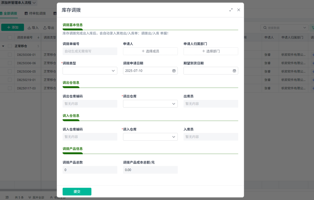Image resolution: width=314 pixels, height=200 pixels.
Task: Open the 调入仓库 dropdown
Action: [150, 137]
